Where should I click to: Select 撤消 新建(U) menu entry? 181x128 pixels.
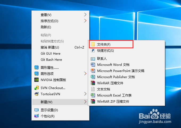point(60,47)
